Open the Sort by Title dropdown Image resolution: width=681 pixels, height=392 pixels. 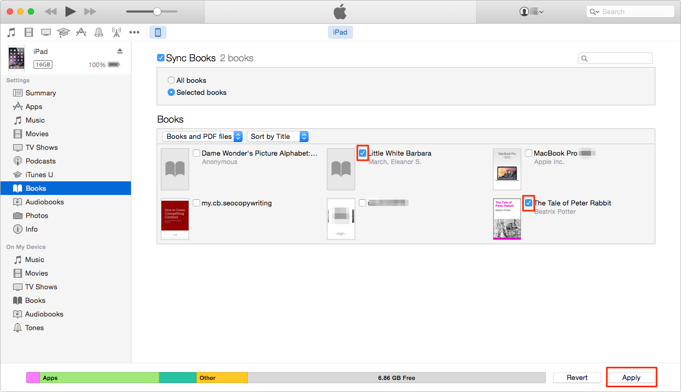[278, 136]
